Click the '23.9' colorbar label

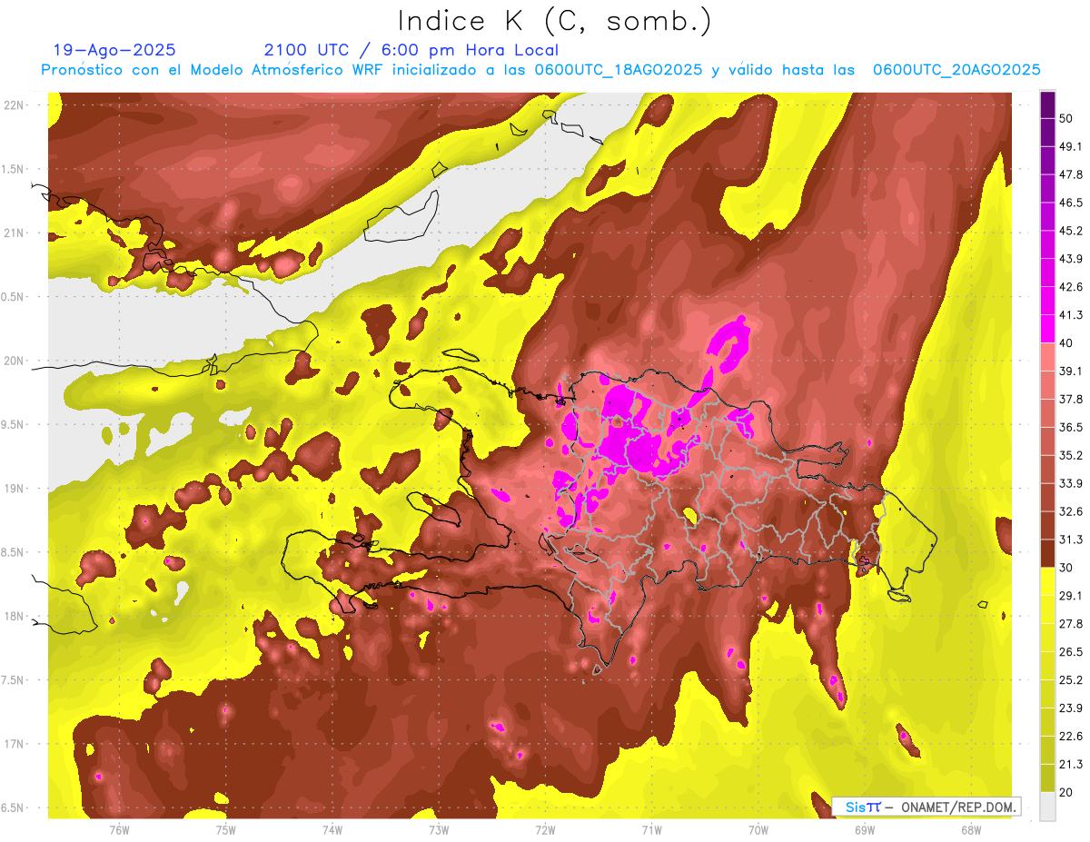pyautogui.click(x=1070, y=708)
